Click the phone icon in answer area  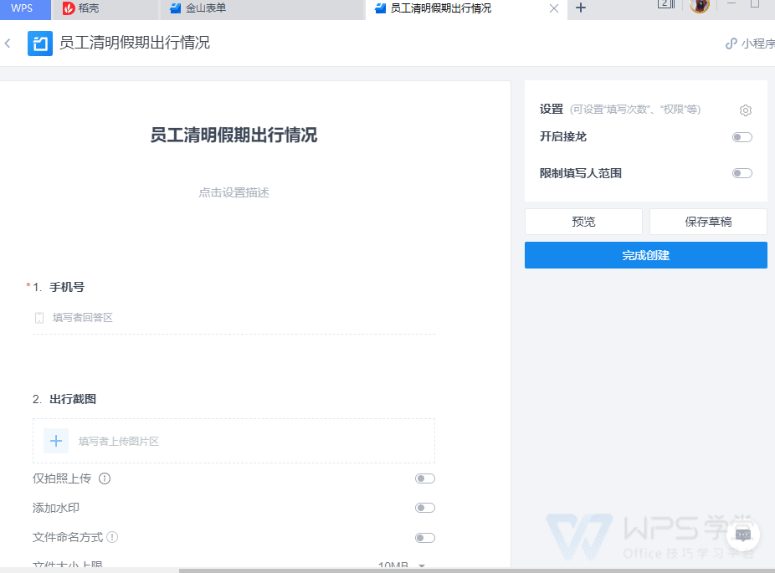click(39, 318)
